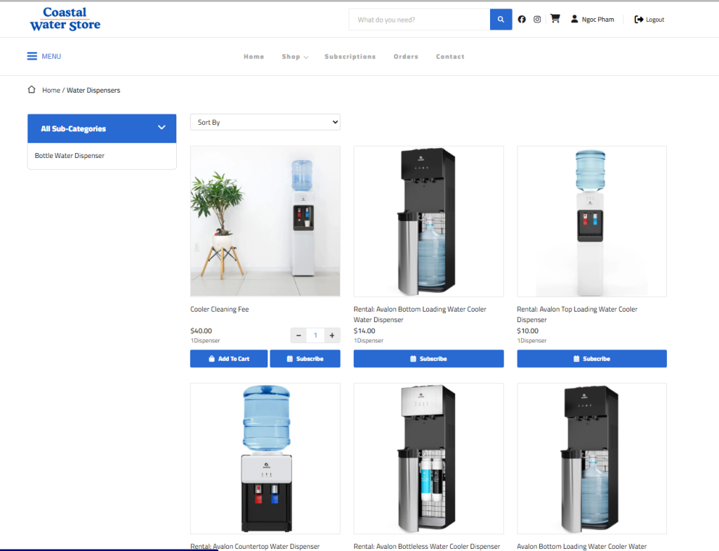Subscribe to Avalon Top Loading Water Cooler

[591, 359]
